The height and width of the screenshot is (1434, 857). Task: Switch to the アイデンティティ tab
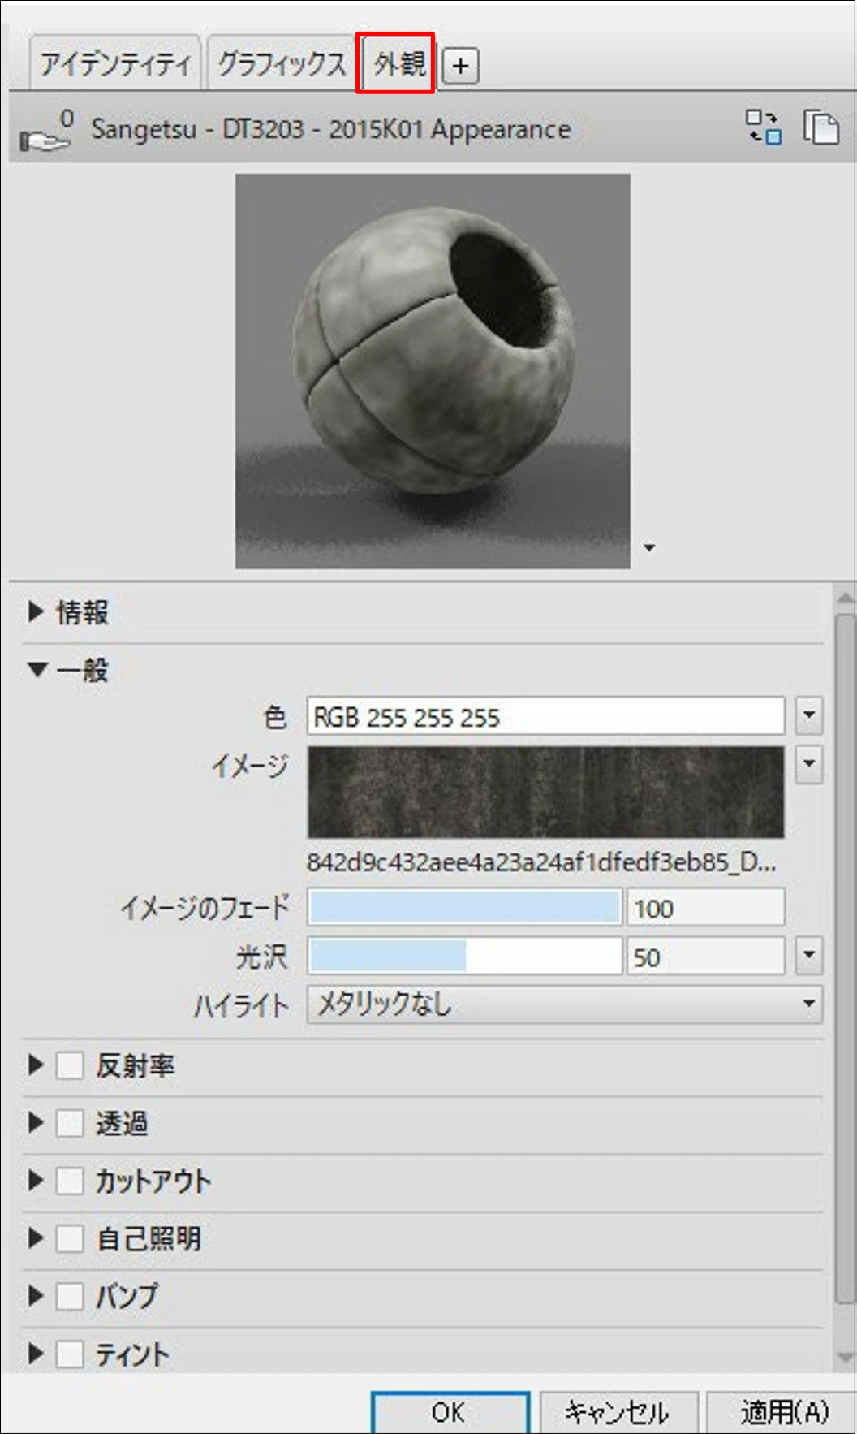coord(116,63)
